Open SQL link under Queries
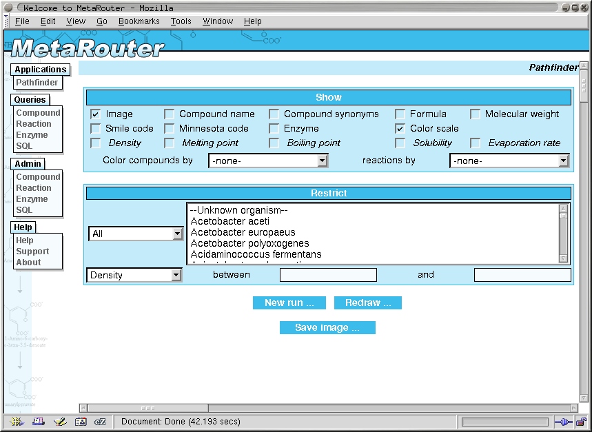The width and height of the screenshot is (592, 432). point(24,145)
